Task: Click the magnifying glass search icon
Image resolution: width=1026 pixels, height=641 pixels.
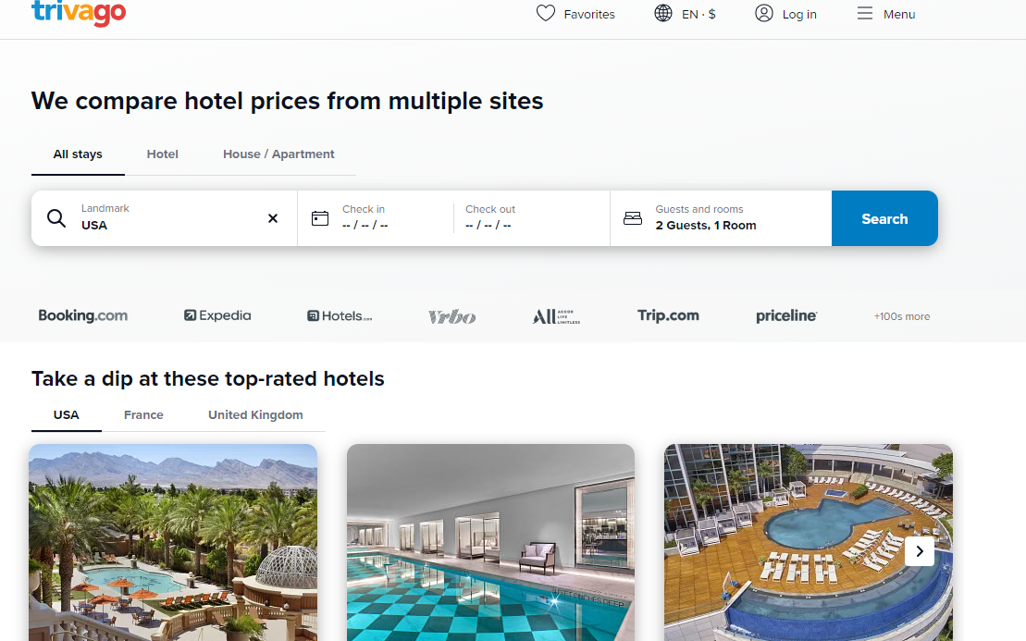Action: tap(57, 218)
